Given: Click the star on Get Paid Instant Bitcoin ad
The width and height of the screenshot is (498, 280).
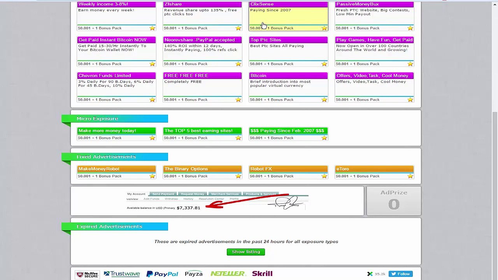Looking at the screenshot, I should click(152, 64).
